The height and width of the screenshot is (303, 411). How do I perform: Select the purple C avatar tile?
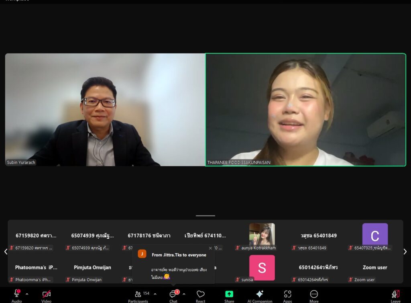point(375,234)
